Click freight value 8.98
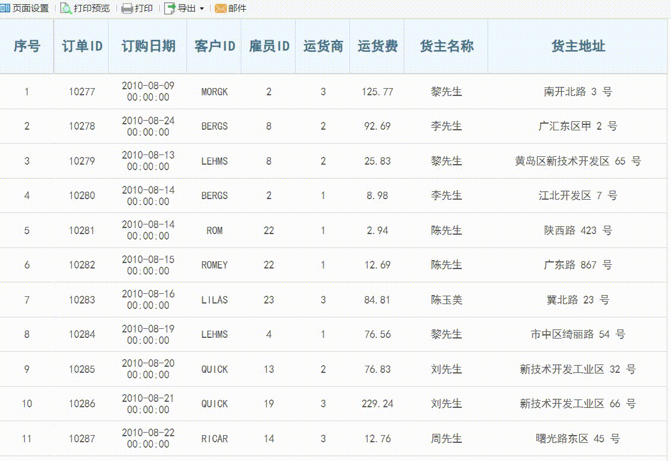 (377, 196)
